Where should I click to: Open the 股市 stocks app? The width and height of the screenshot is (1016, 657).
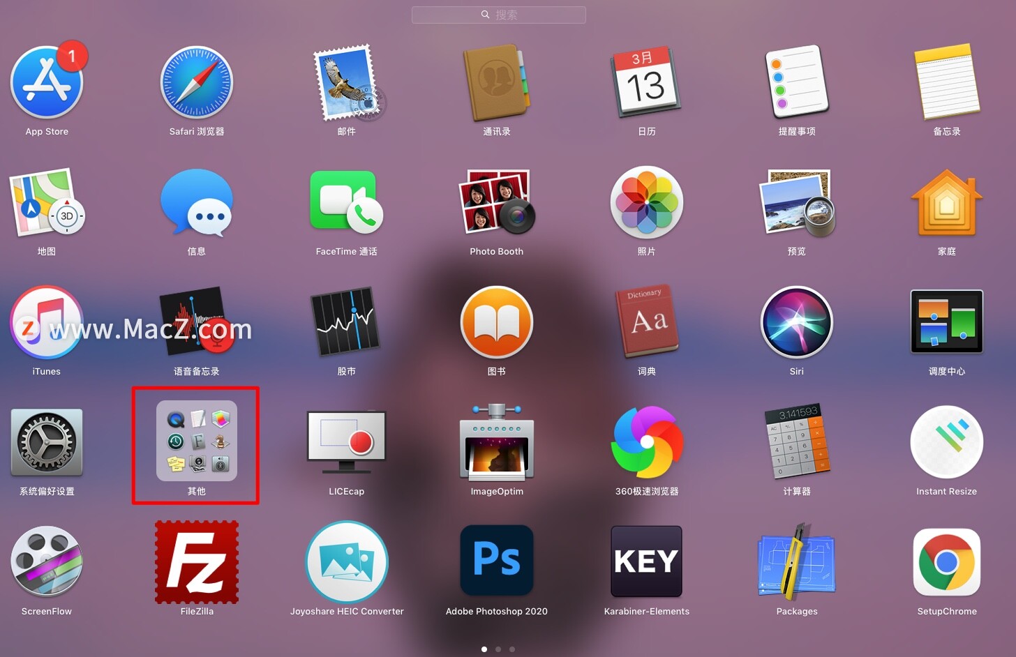[x=347, y=322]
